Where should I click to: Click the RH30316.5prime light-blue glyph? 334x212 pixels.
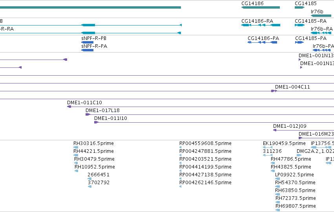76,147
